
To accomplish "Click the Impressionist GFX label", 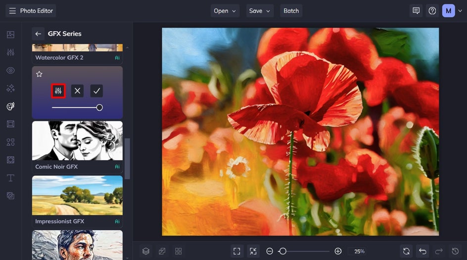I will 59,221.
